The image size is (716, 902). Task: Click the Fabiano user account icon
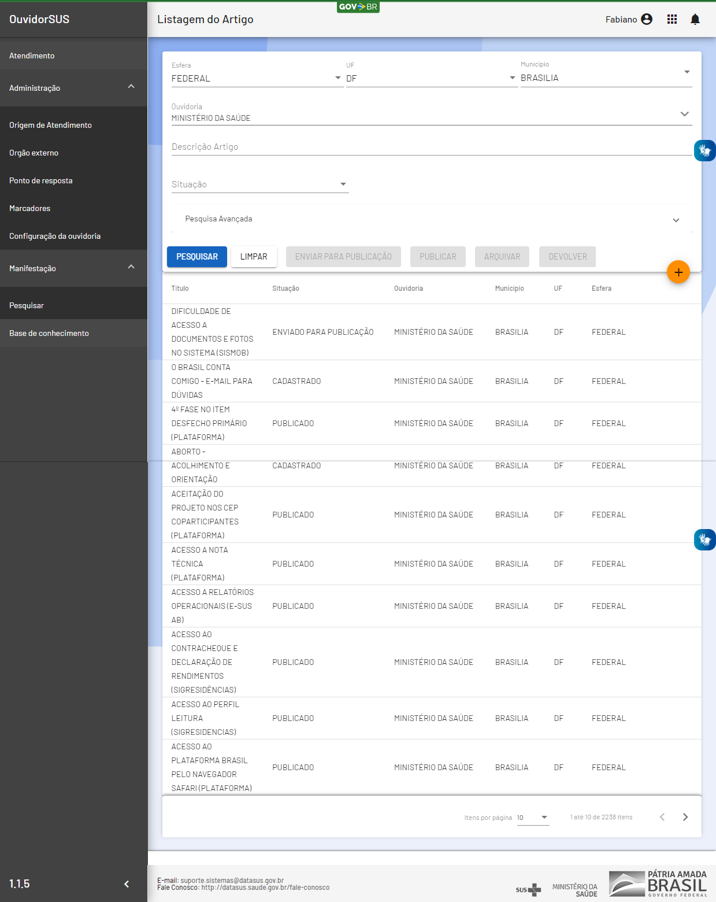647,19
